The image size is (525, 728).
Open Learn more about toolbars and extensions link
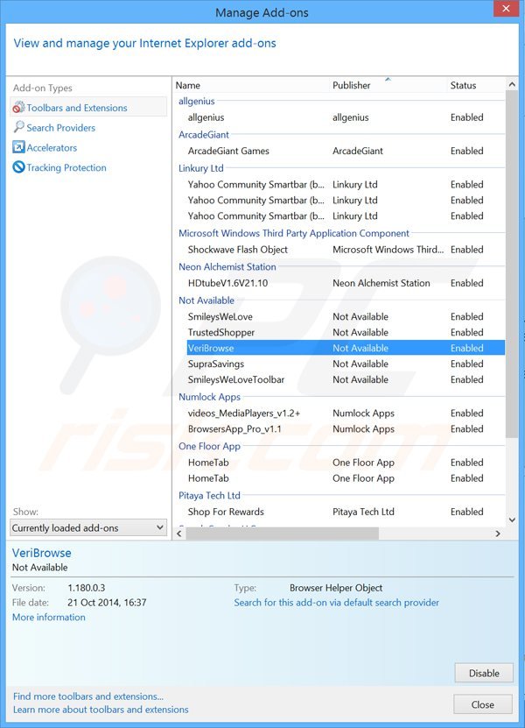tap(101, 710)
